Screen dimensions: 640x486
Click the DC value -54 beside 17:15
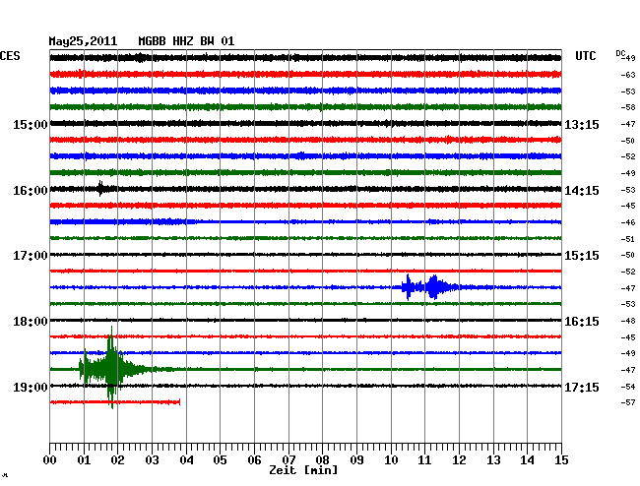(628, 387)
